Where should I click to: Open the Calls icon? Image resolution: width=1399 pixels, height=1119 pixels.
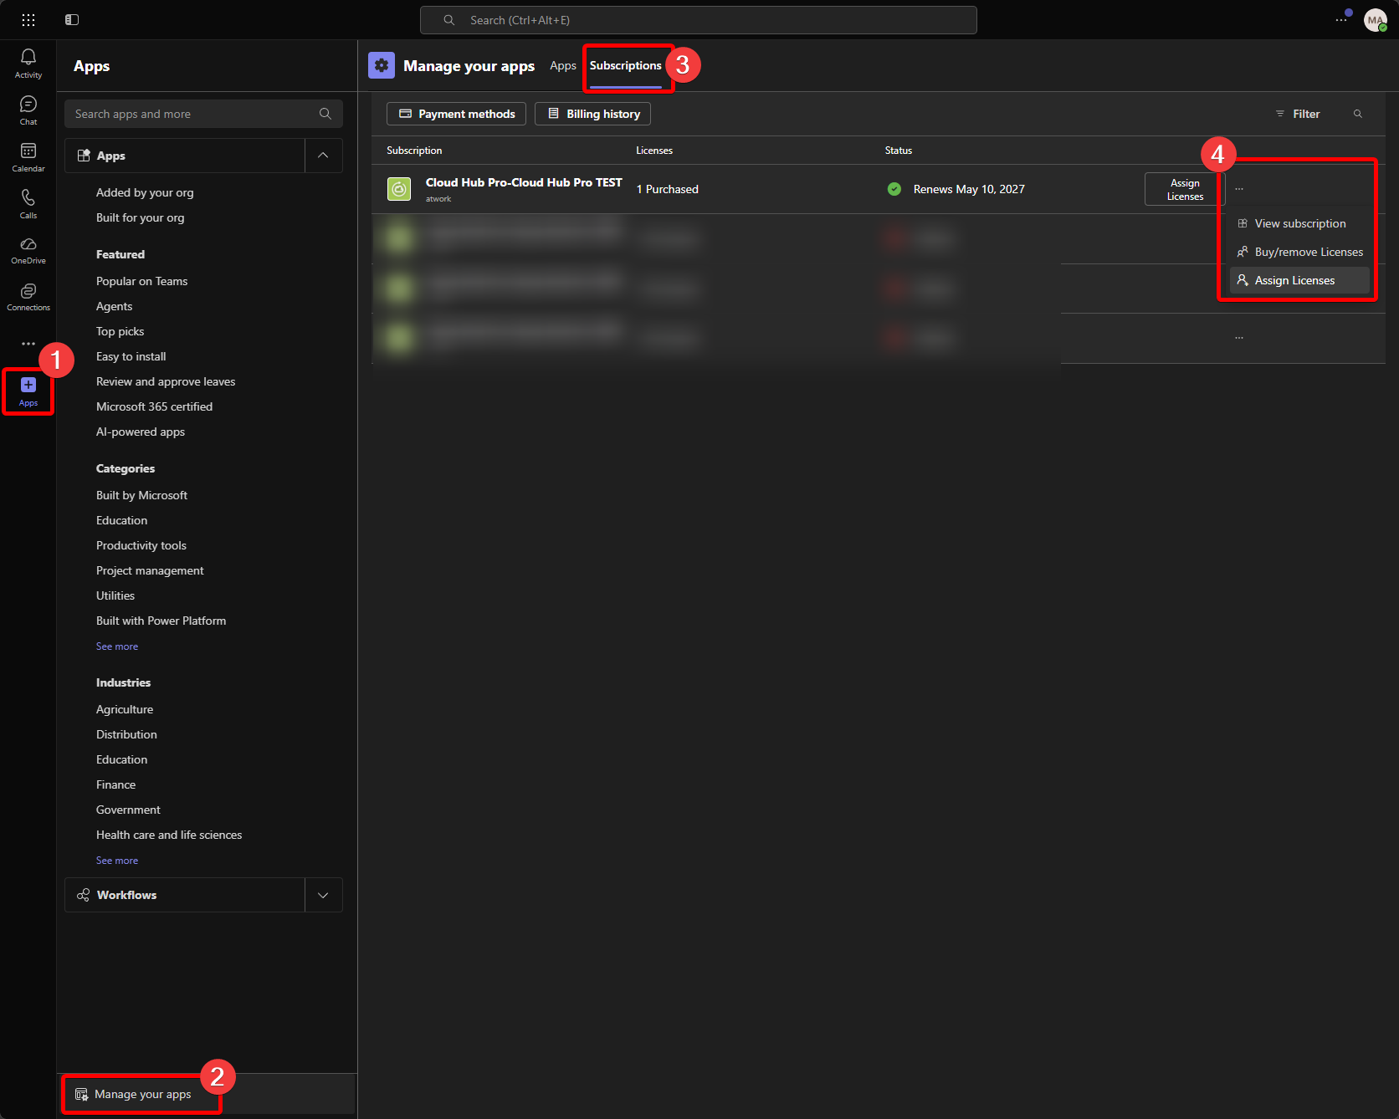click(x=28, y=204)
